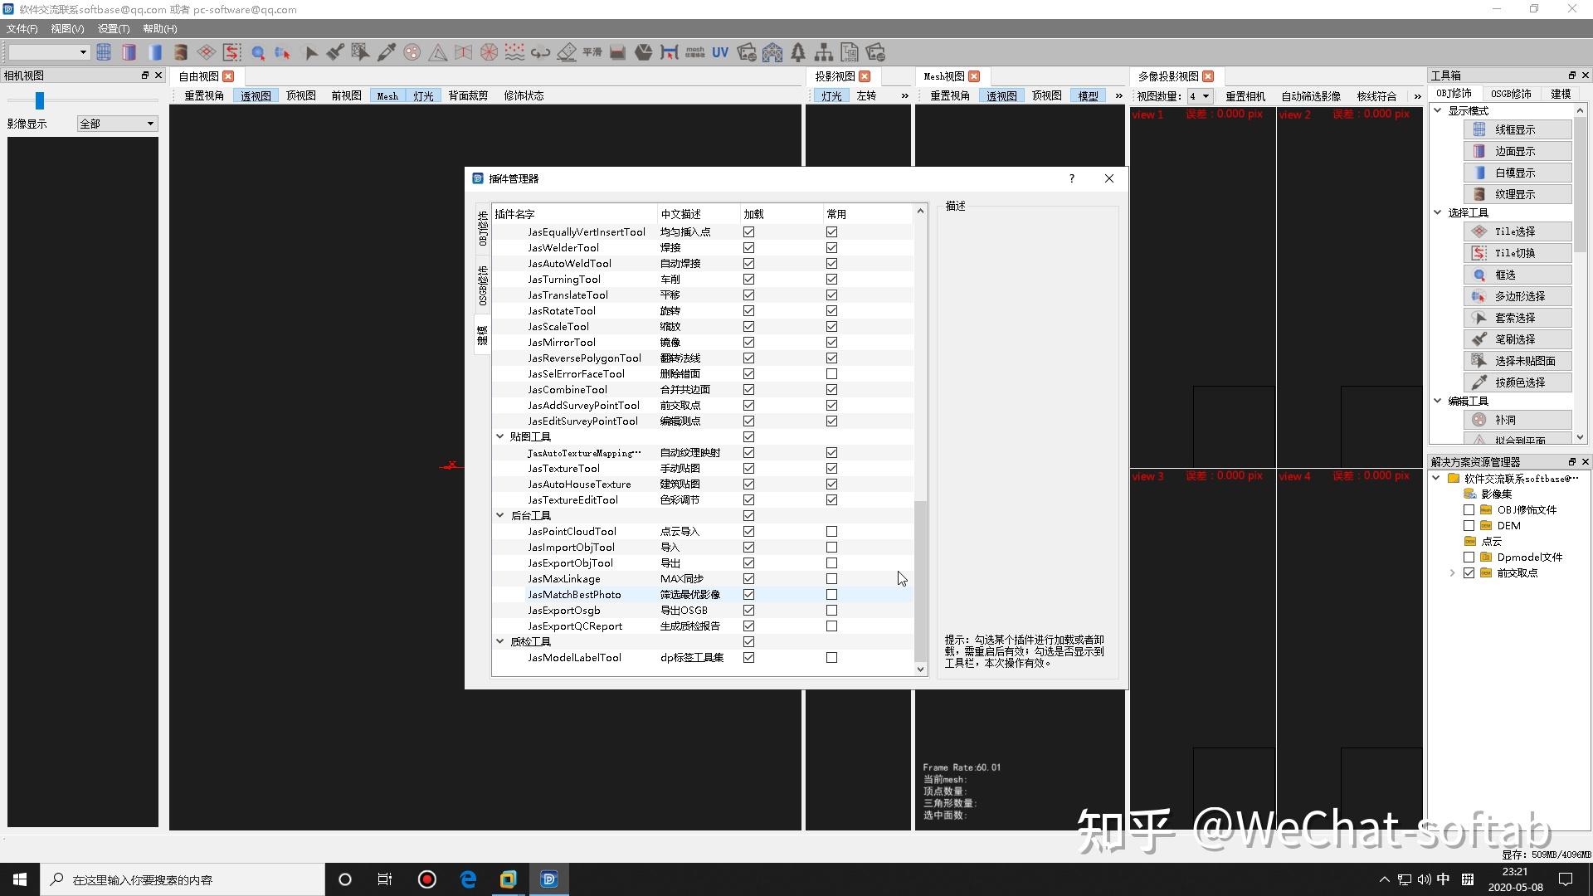Click the camera view blue slider handle
The width and height of the screenshot is (1593, 896).
(39, 100)
